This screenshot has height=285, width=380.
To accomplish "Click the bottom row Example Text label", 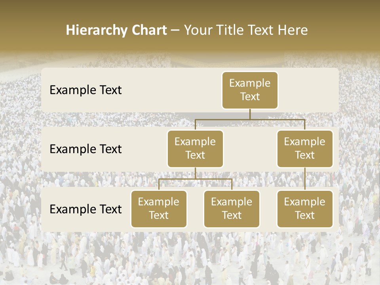I will pos(85,209).
